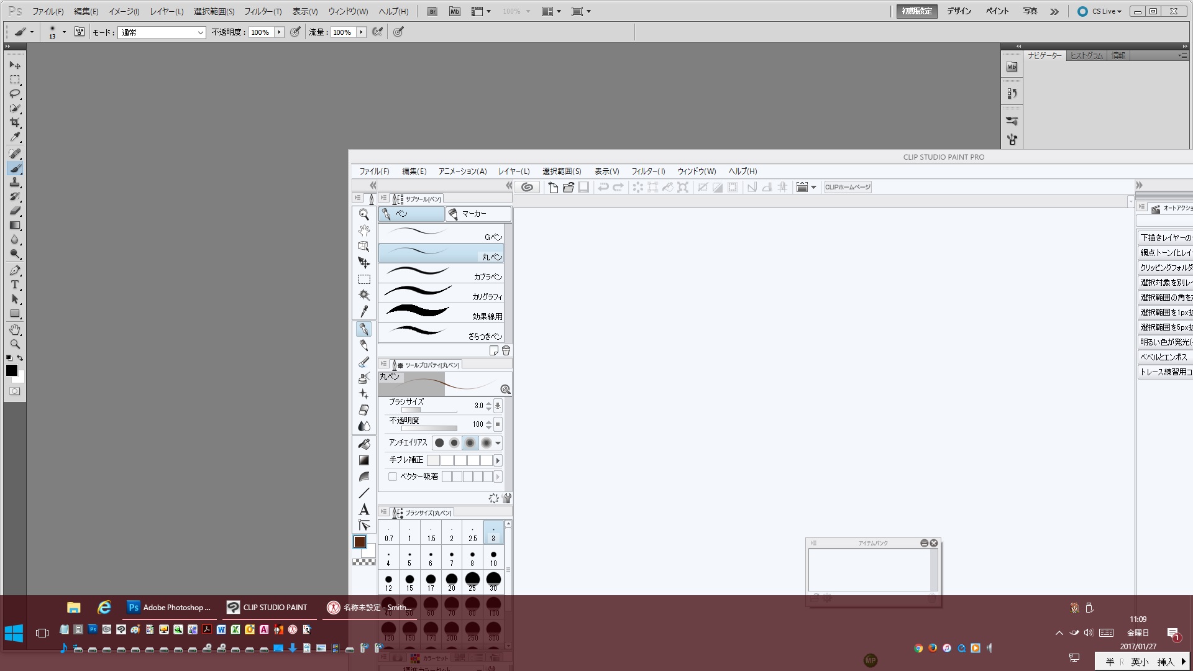This screenshot has width=1193, height=671.
Task: Select the Fill bucket tool in Clip Studio
Action: pos(364,444)
